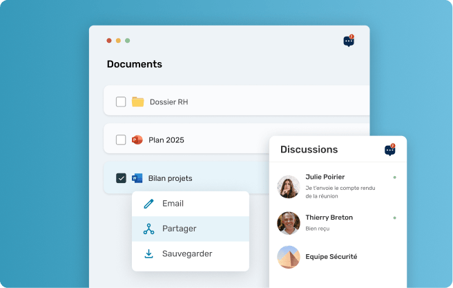Image resolution: width=453 pixels, height=288 pixels.
Task: Click Thierry Breton's profile photo
Action: click(289, 222)
